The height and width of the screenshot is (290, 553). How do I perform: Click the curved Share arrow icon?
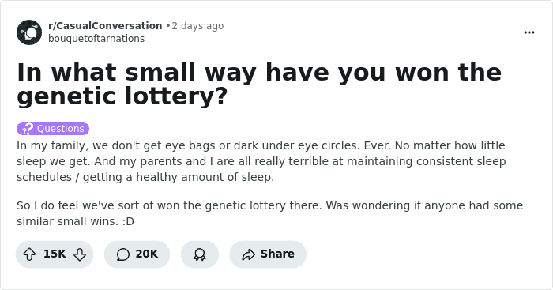[248, 254]
